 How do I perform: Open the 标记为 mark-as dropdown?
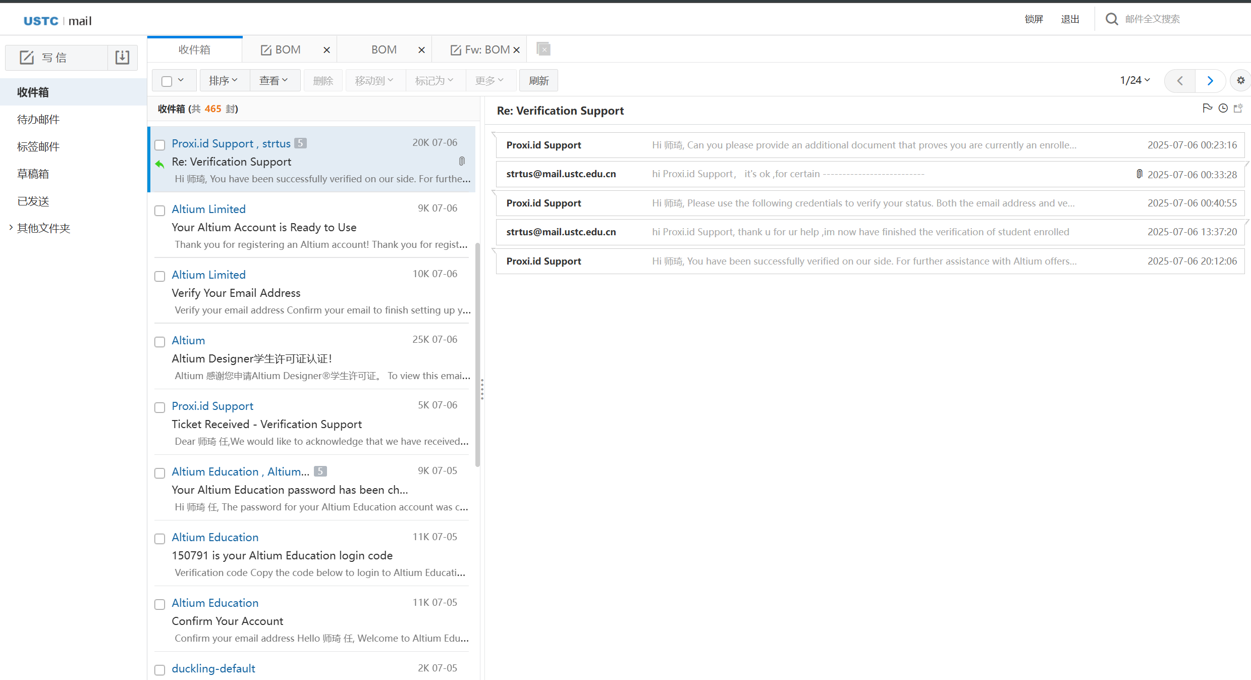[434, 81]
